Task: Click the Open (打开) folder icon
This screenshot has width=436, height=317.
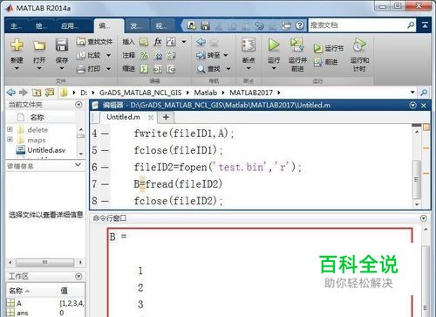Action: (x=39, y=45)
